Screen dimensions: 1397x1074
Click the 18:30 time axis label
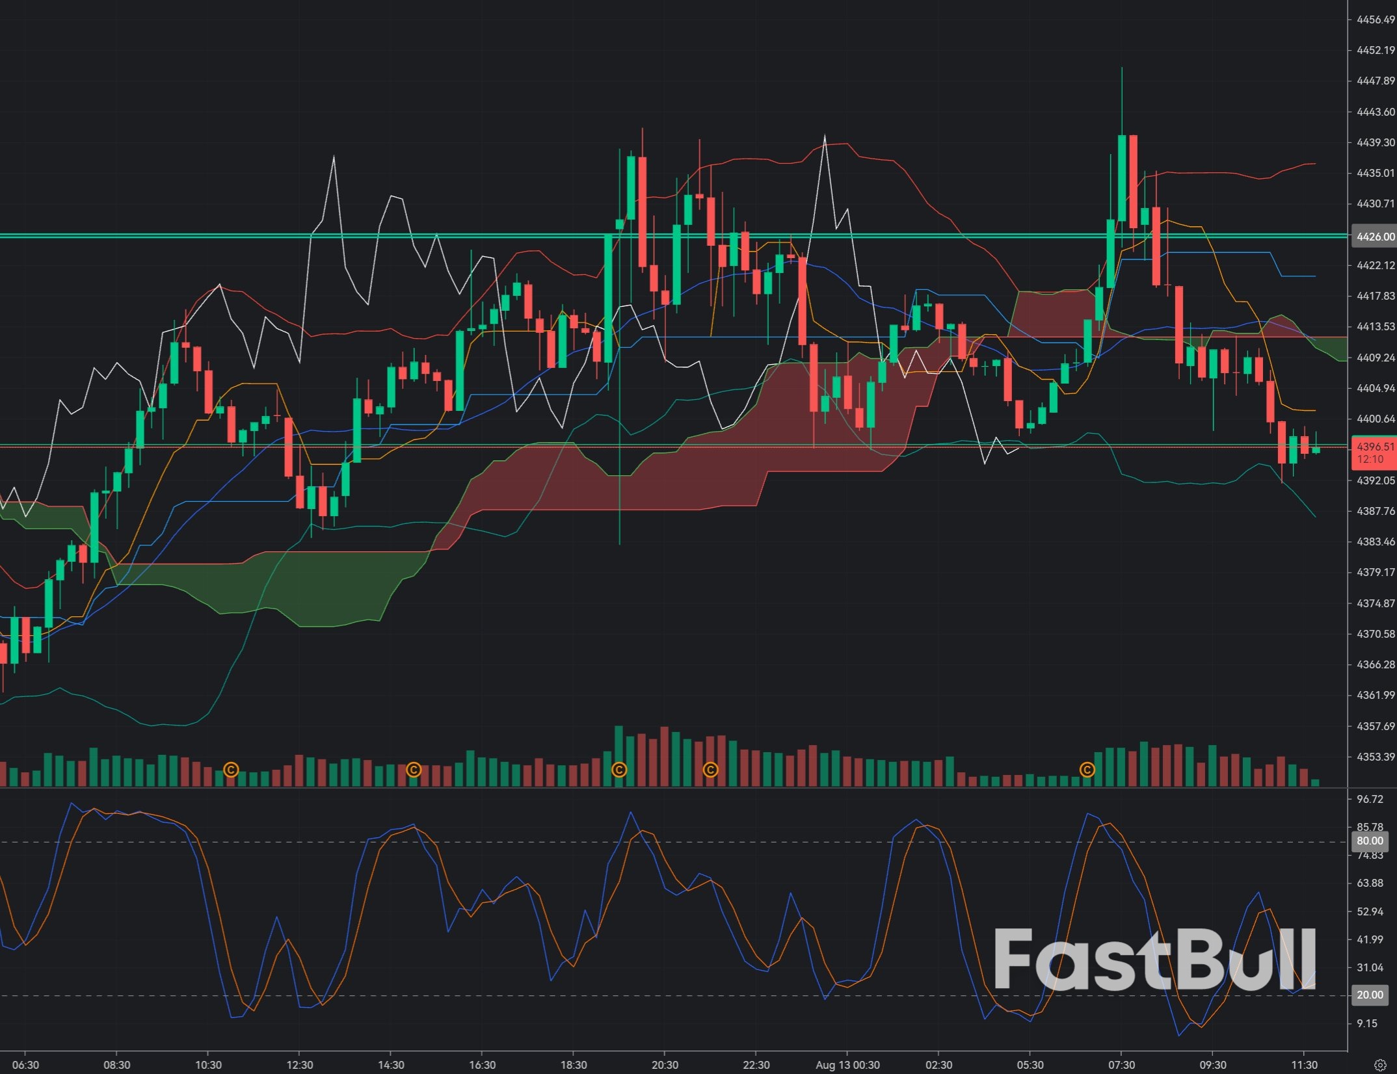(574, 1065)
